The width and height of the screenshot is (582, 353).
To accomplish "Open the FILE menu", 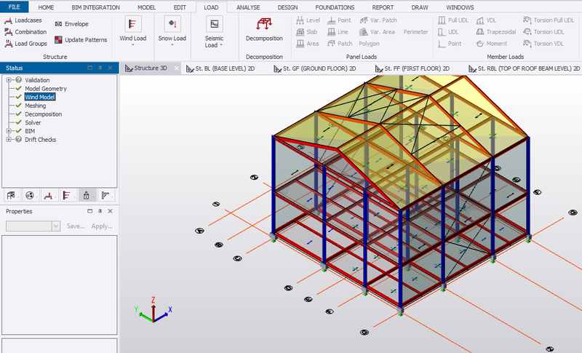I will click(x=14, y=7).
